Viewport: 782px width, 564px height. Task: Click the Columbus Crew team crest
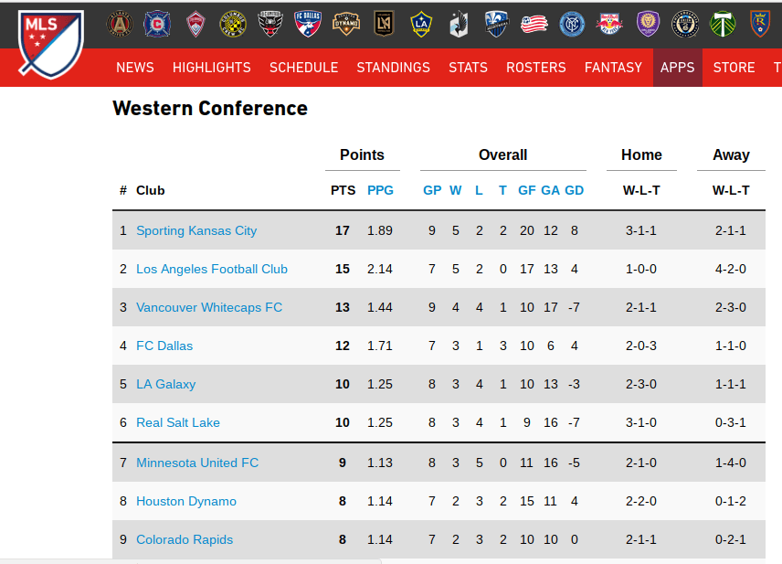(x=232, y=24)
